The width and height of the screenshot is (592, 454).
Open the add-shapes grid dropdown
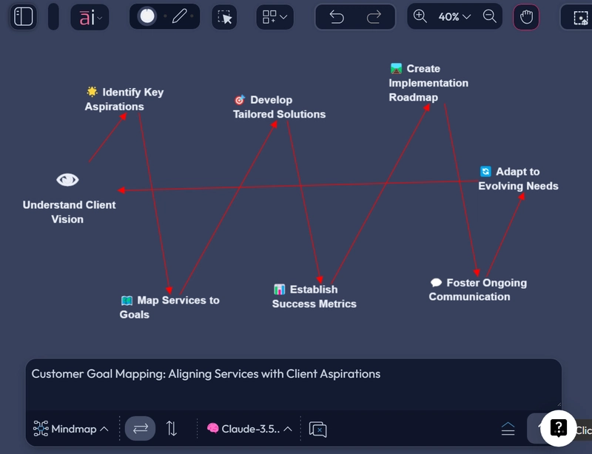[x=275, y=17]
